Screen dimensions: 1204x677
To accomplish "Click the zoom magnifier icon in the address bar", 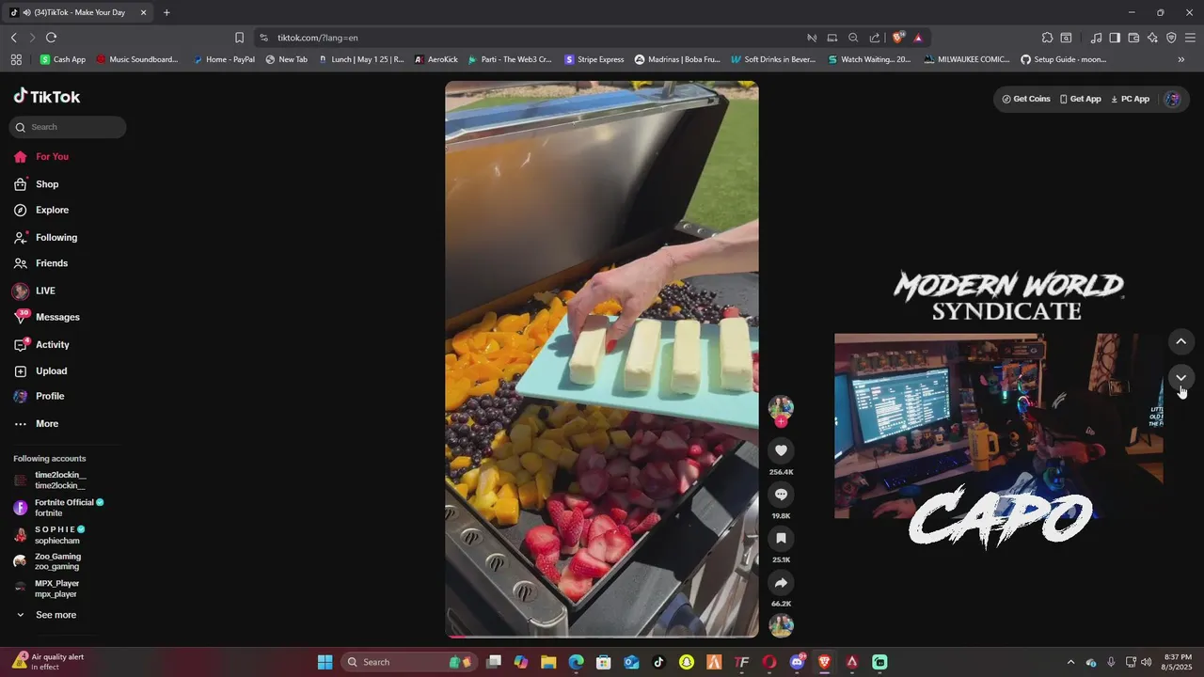I will click(853, 38).
